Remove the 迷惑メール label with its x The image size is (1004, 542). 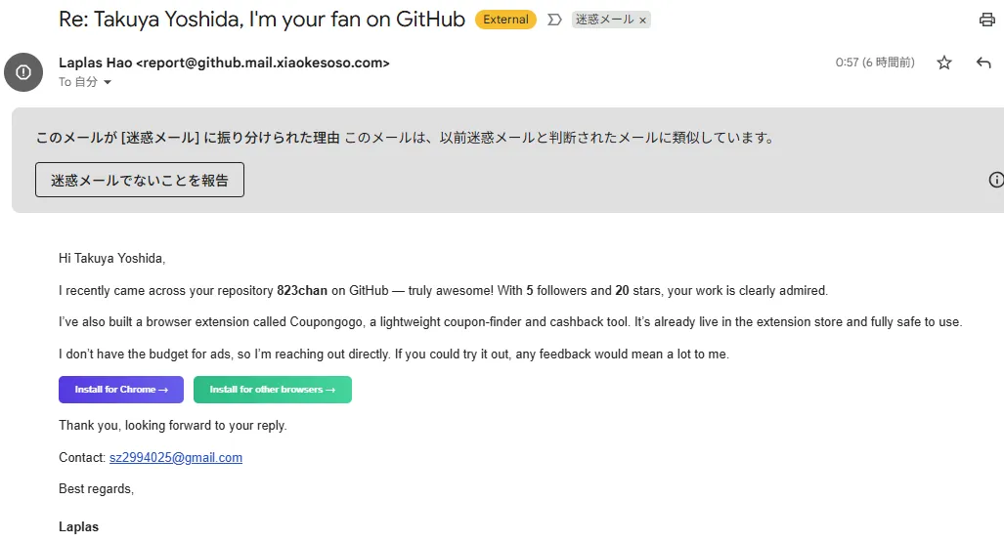(x=642, y=20)
